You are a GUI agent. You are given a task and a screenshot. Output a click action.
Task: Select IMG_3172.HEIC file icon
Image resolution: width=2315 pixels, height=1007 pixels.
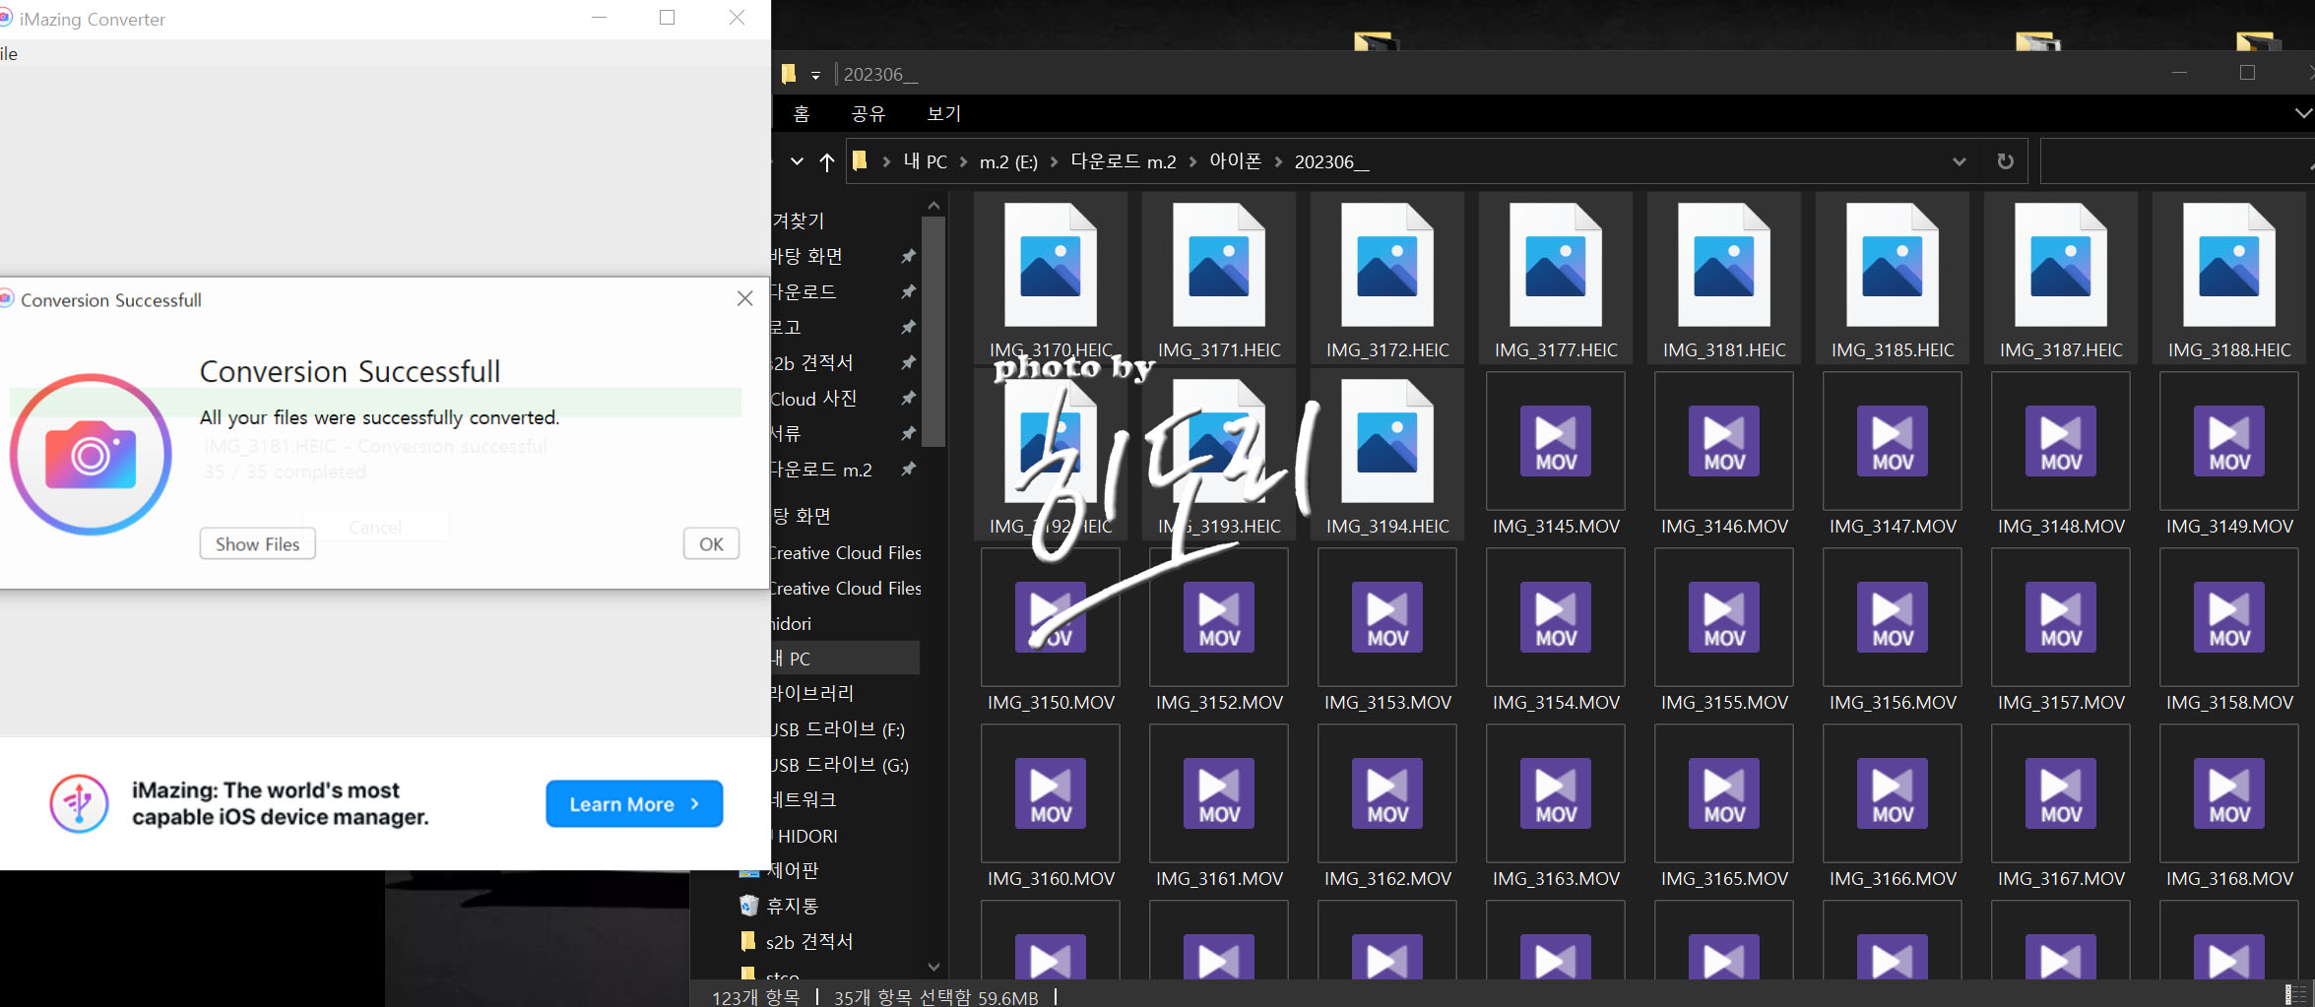[x=1387, y=265]
